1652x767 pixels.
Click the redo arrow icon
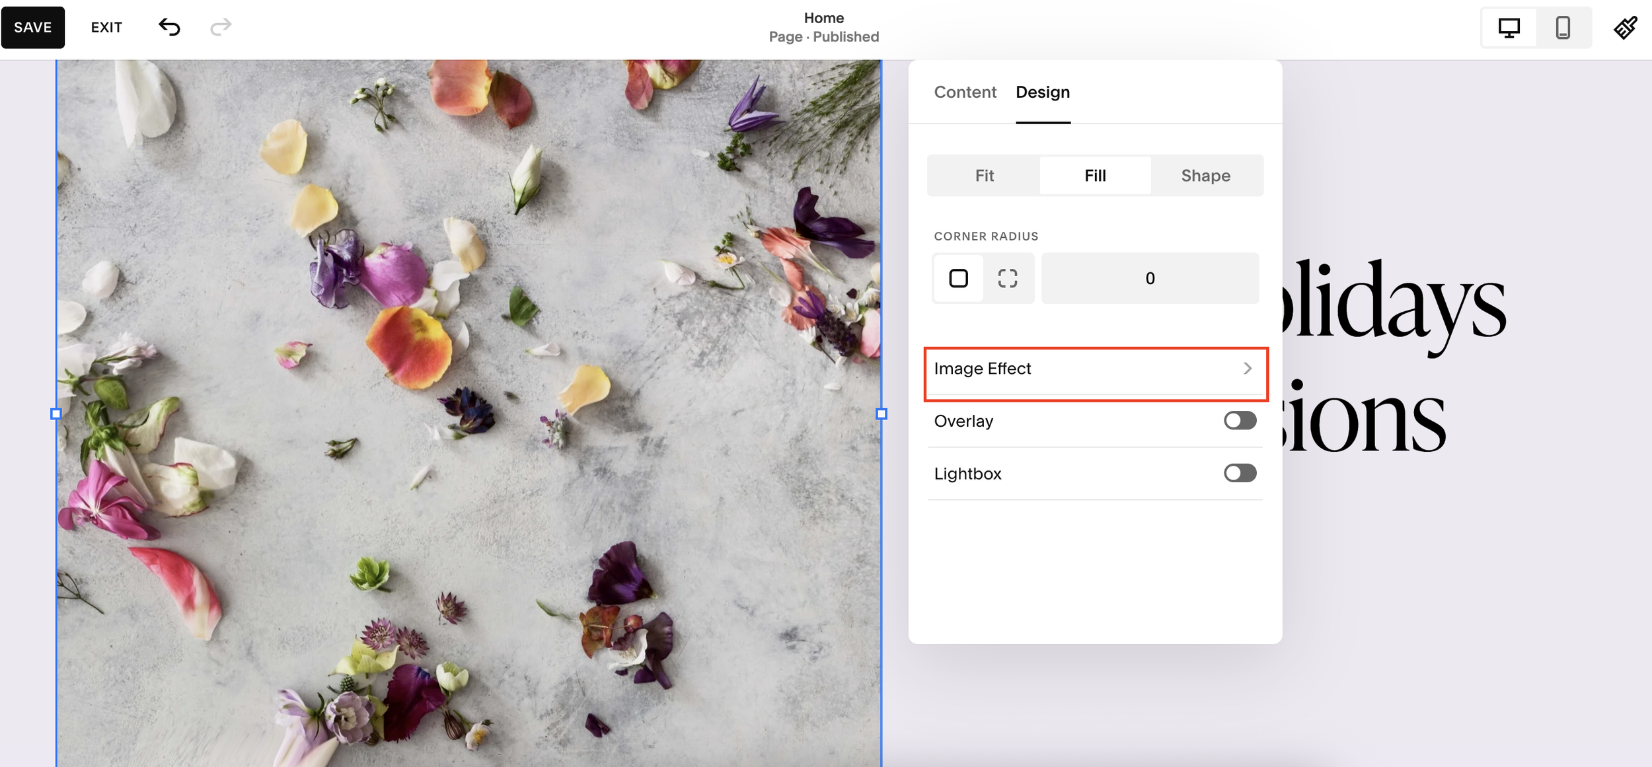pyautogui.click(x=221, y=27)
